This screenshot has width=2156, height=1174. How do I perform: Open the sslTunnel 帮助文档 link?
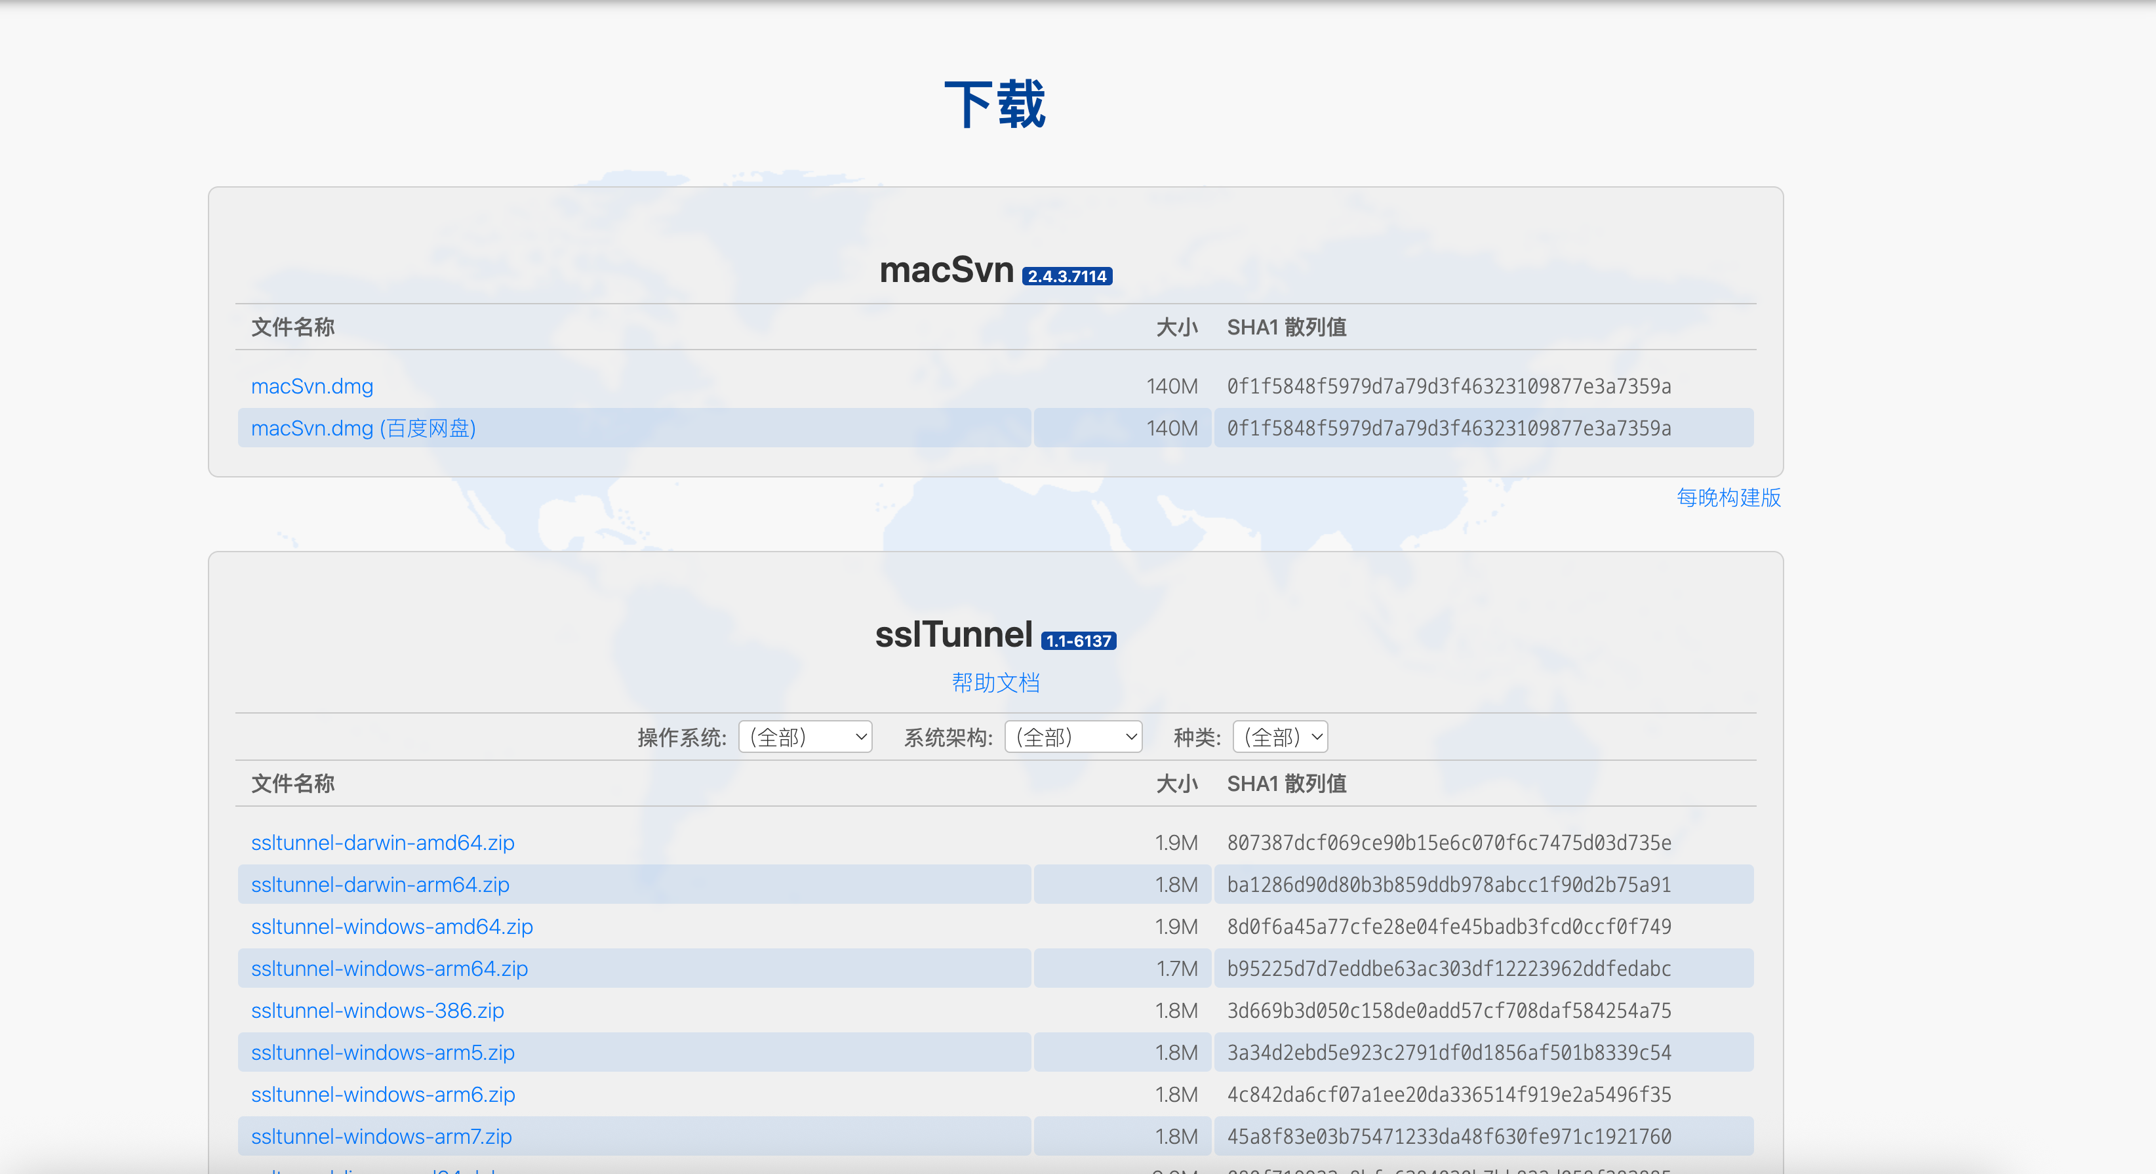[x=995, y=683]
